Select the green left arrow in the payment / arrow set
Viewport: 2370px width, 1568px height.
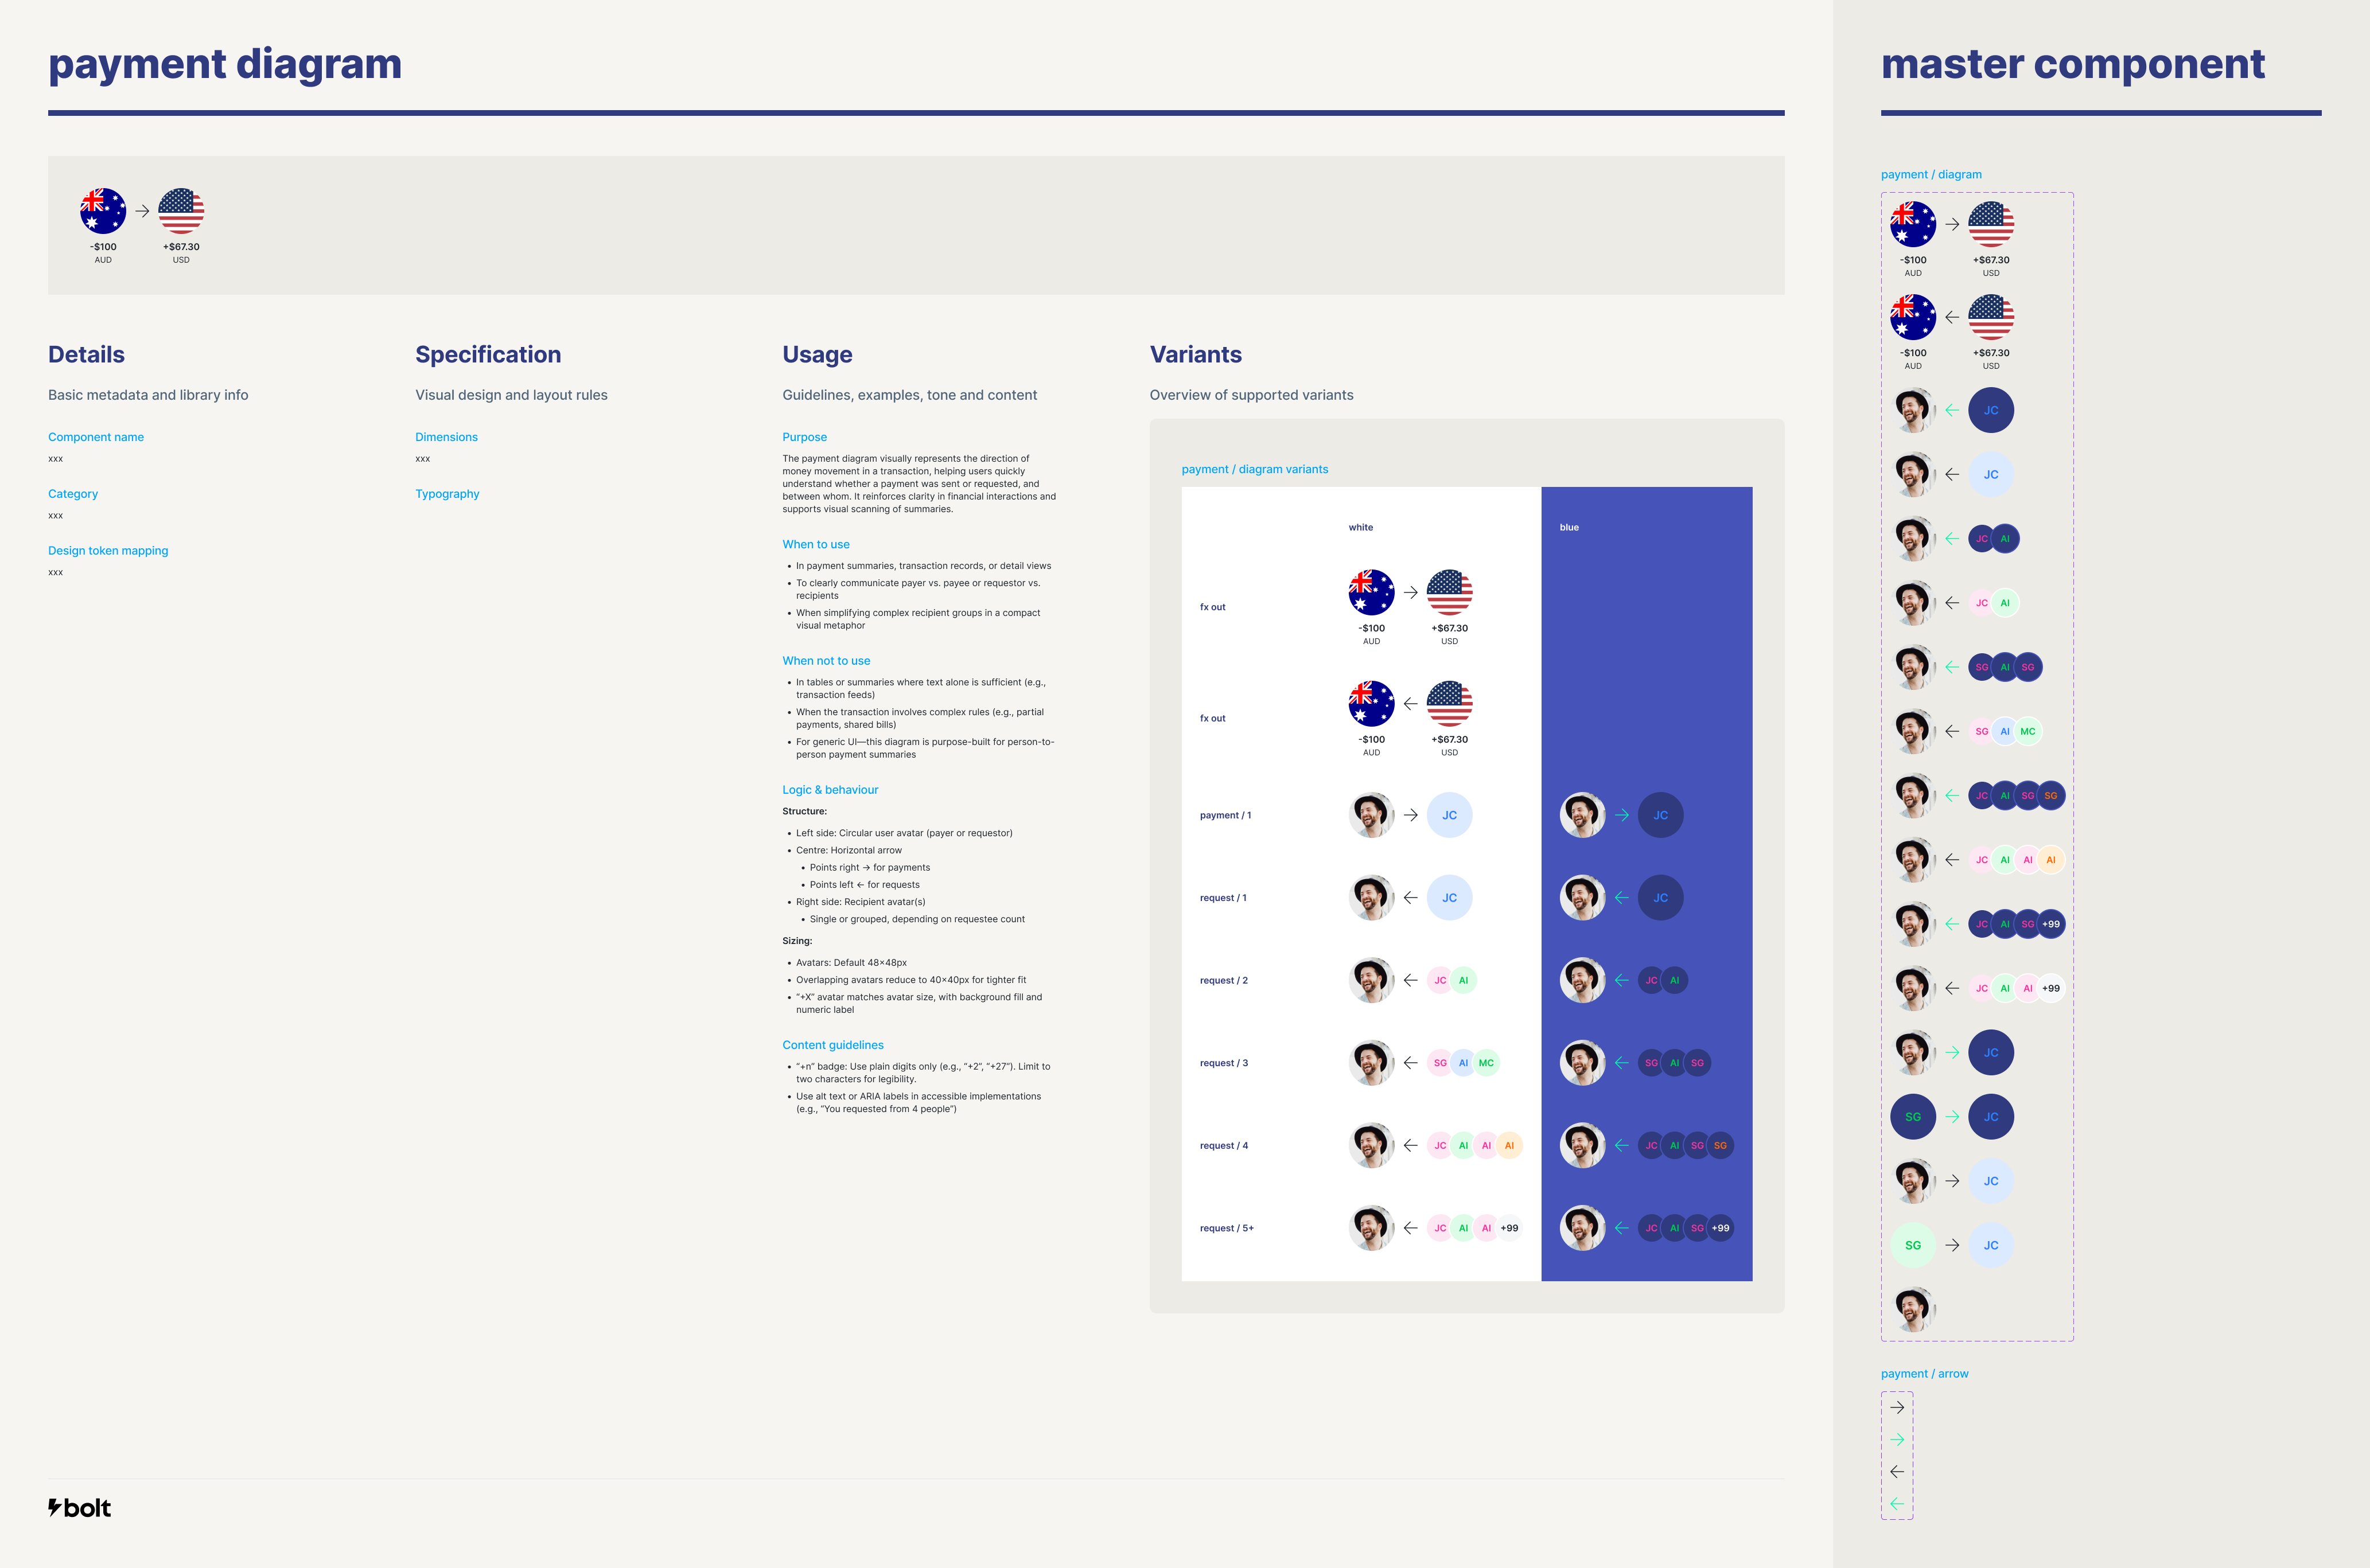click(x=1897, y=1504)
